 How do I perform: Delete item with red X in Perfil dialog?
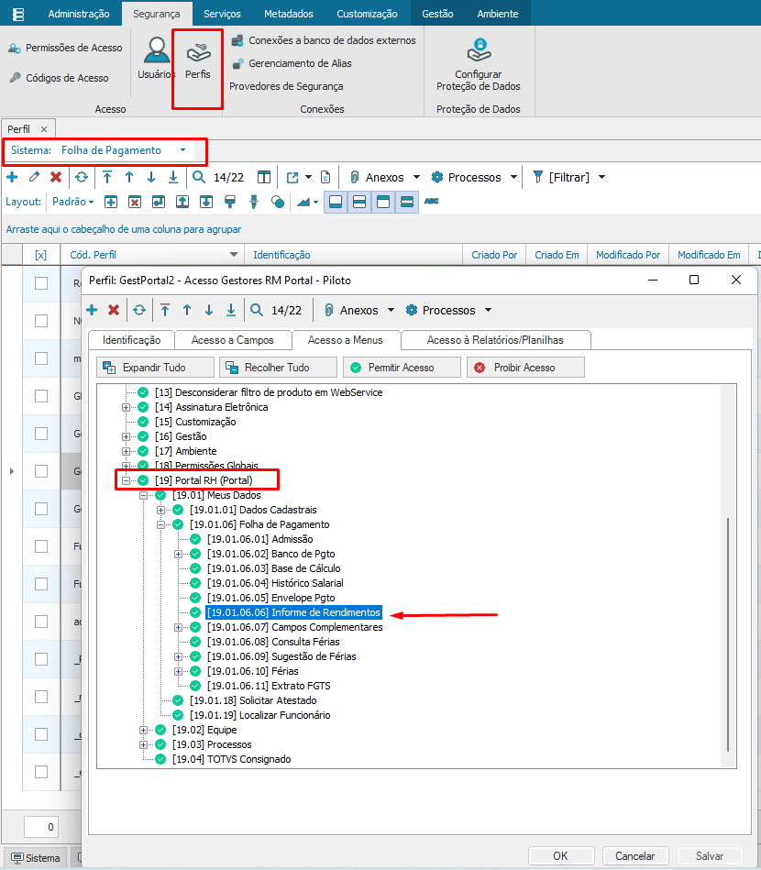click(x=114, y=310)
